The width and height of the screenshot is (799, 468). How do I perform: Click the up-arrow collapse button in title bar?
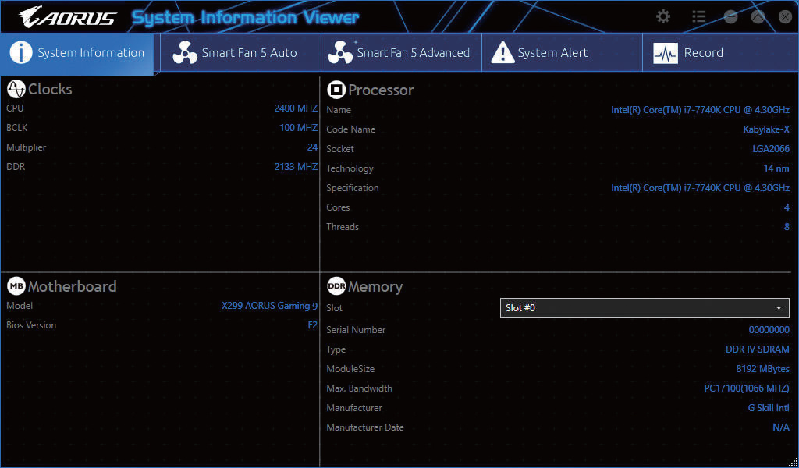pos(758,16)
